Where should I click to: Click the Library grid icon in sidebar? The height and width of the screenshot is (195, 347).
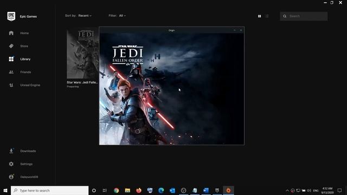click(11, 59)
